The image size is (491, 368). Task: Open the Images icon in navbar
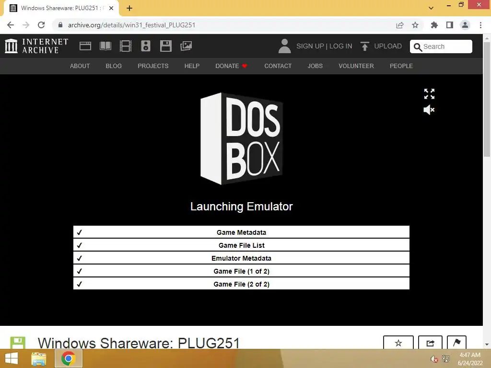pos(186,46)
